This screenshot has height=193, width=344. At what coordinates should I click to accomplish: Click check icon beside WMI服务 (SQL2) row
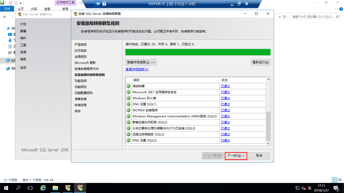128,116
